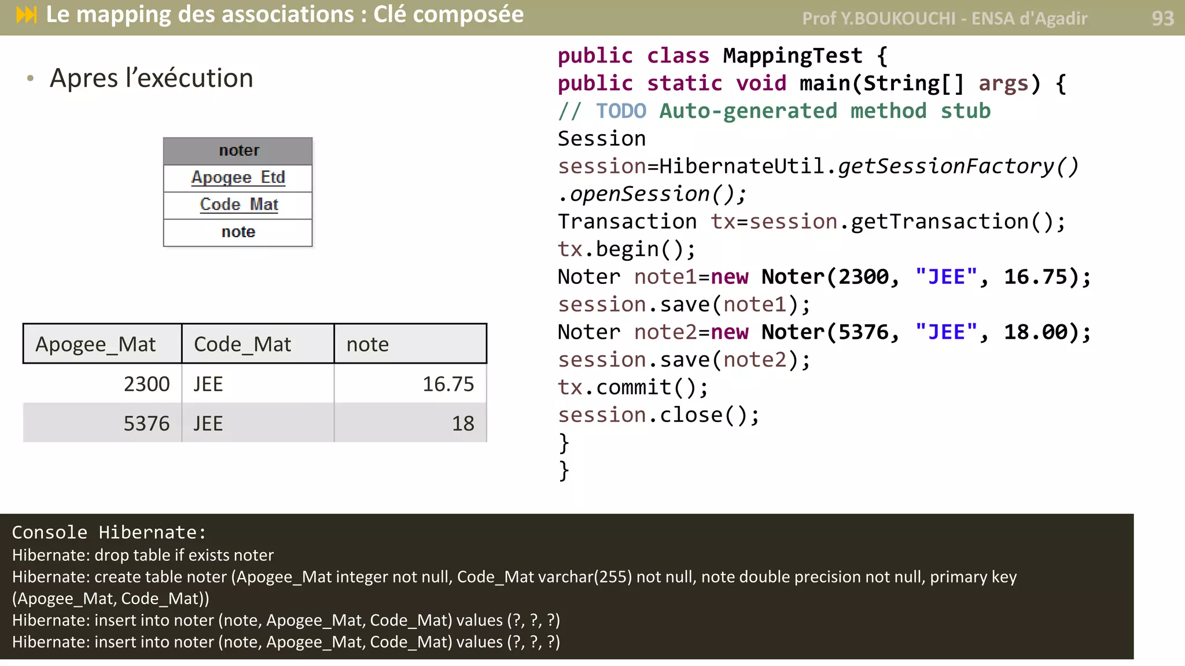Click the 'Code_Mat' row in the noter diagram
The width and height of the screenshot is (1185, 666).
238,205
